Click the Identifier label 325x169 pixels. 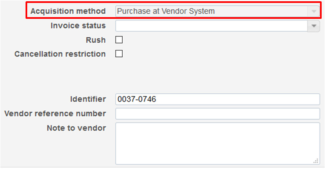(x=88, y=99)
